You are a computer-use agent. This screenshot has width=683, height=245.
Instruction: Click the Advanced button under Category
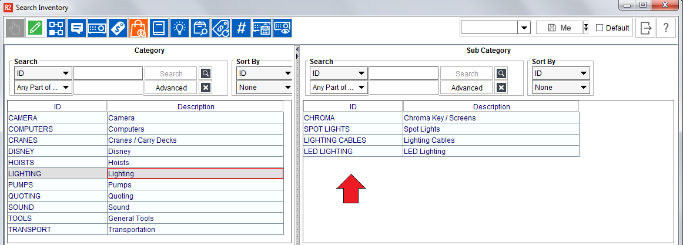(171, 88)
